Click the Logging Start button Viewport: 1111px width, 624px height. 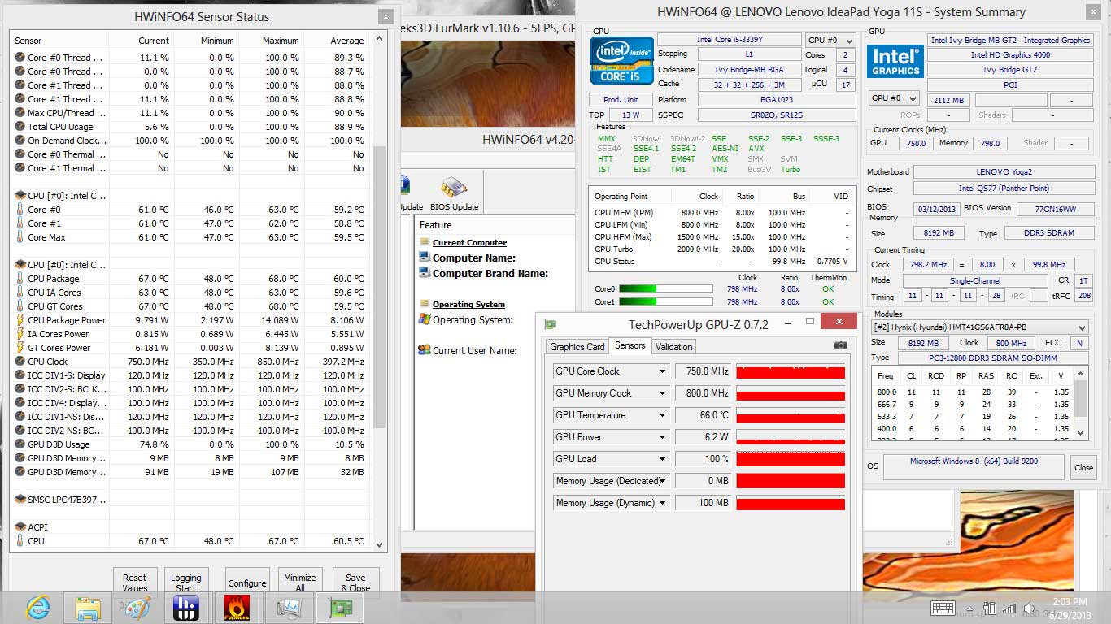pos(186,583)
